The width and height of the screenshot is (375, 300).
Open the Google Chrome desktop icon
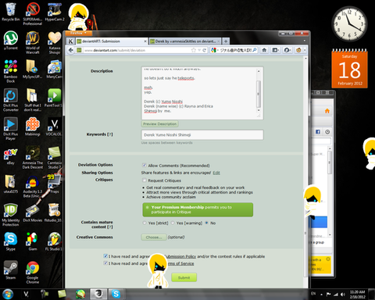coord(33,273)
